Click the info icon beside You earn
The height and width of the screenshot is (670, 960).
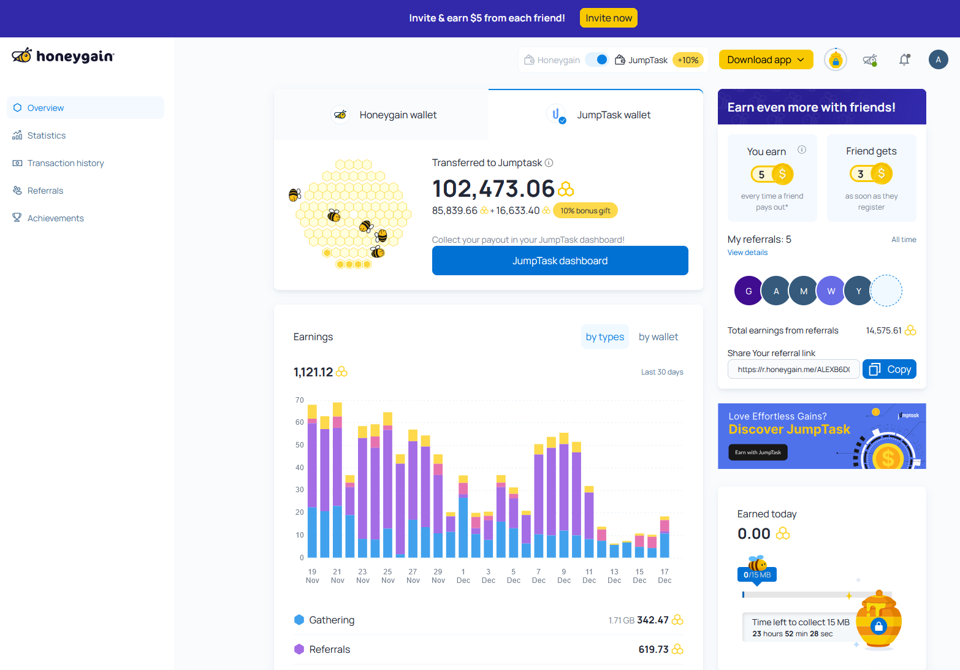click(x=801, y=150)
